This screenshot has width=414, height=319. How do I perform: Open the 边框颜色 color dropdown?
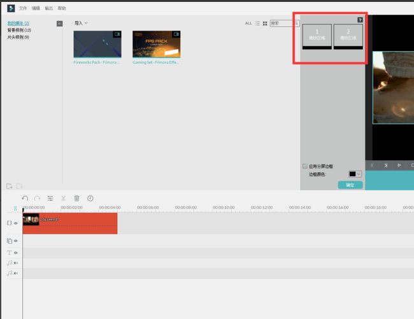click(355, 174)
